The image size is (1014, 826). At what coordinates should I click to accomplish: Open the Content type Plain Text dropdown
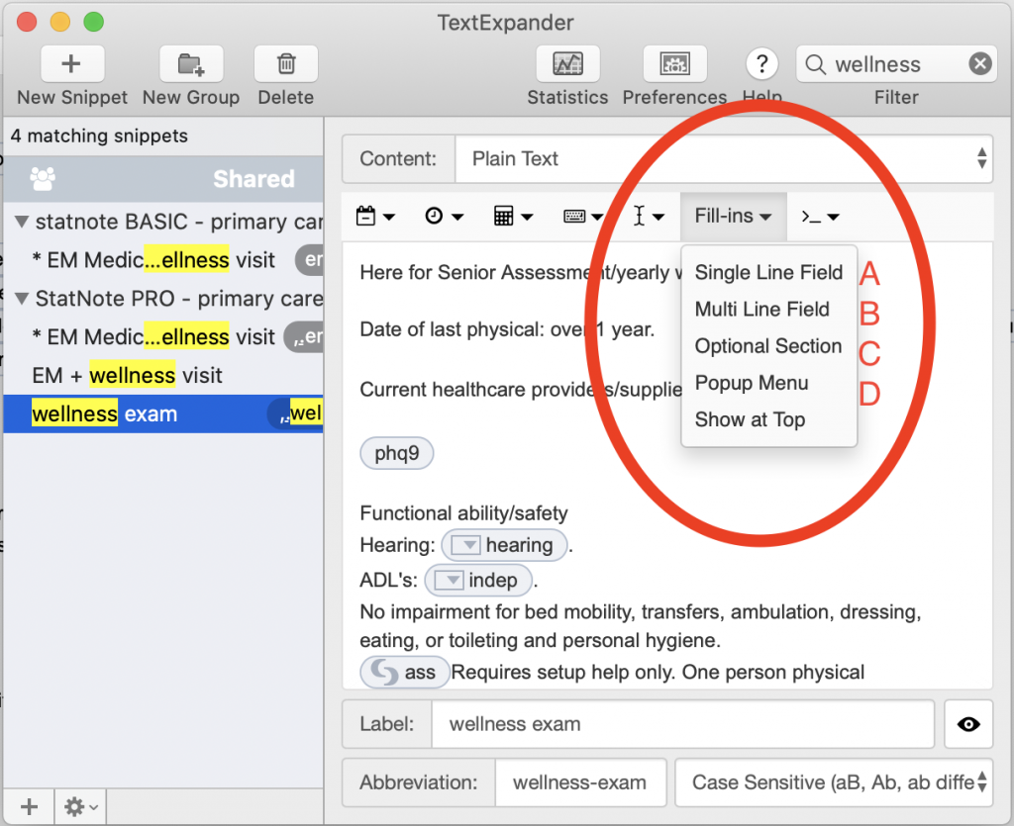(x=724, y=159)
